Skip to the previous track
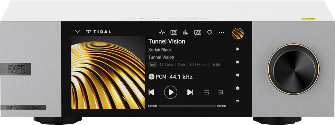This screenshot has height=125, width=335. (x=151, y=92)
